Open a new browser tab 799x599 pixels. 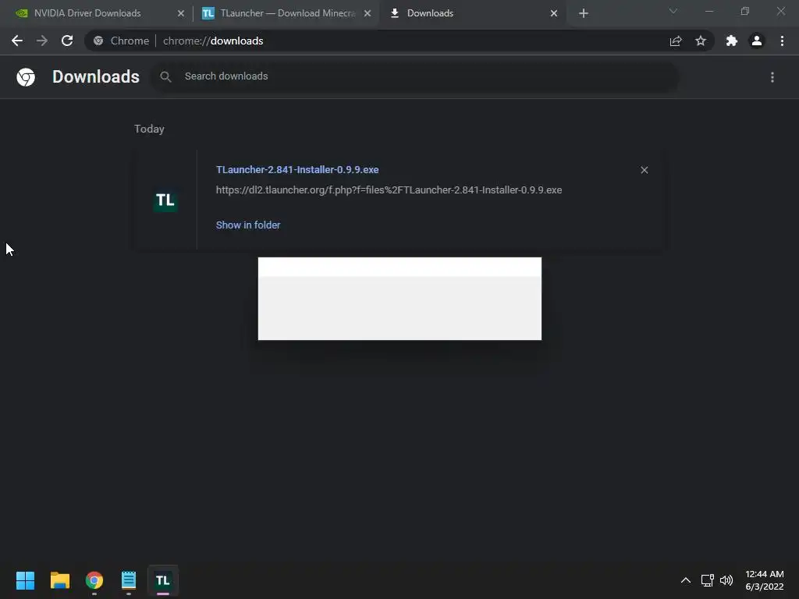(x=584, y=14)
